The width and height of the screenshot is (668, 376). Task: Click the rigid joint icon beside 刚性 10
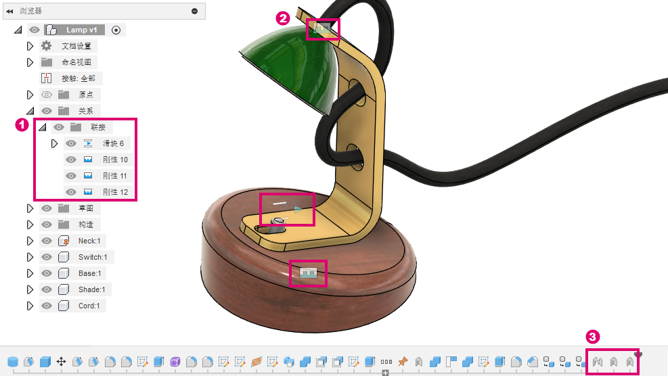click(88, 160)
